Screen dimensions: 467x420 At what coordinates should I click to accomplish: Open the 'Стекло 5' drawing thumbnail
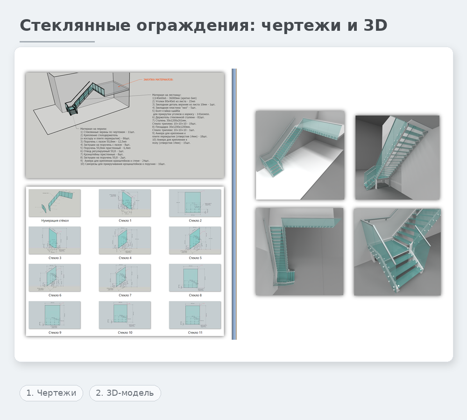(x=195, y=240)
